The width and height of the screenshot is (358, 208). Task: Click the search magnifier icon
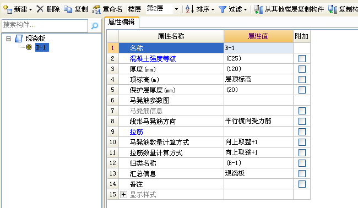coord(95,26)
